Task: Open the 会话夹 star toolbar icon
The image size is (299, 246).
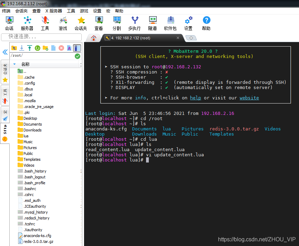Action: click(81, 23)
